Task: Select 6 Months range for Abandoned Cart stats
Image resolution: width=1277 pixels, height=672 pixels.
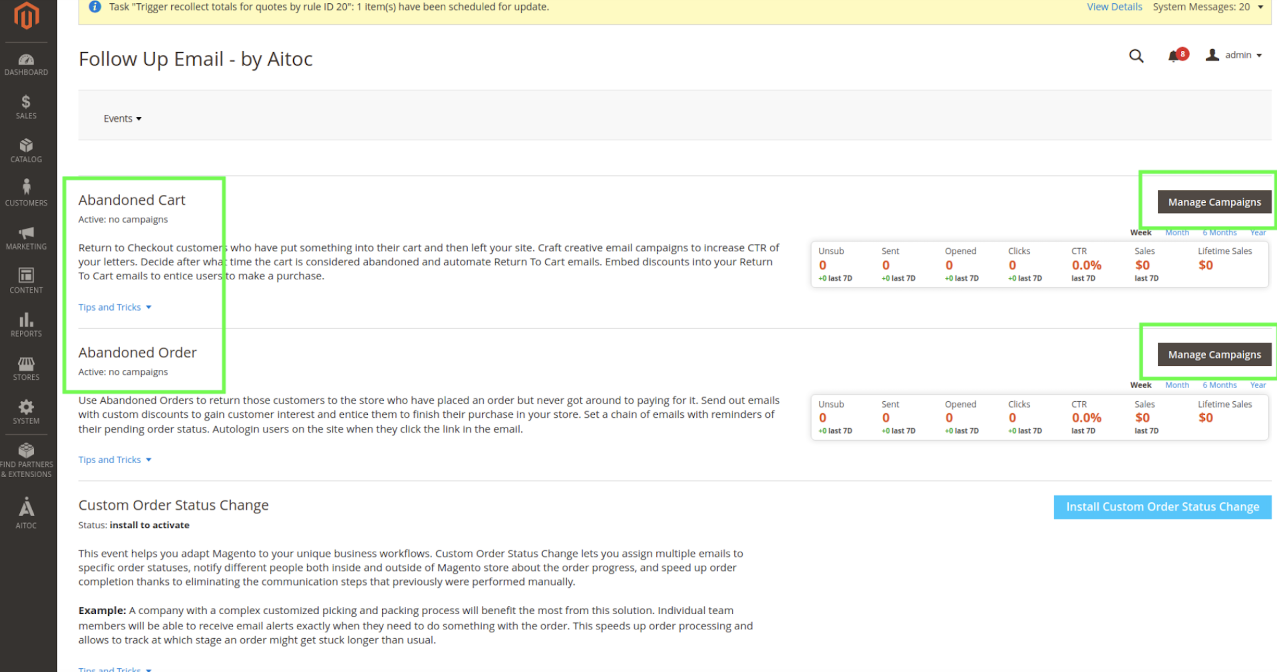Action: point(1219,233)
